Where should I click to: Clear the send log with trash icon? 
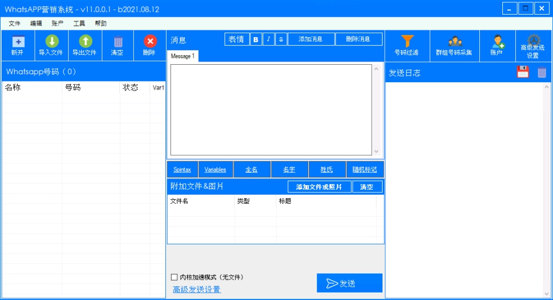(542, 72)
